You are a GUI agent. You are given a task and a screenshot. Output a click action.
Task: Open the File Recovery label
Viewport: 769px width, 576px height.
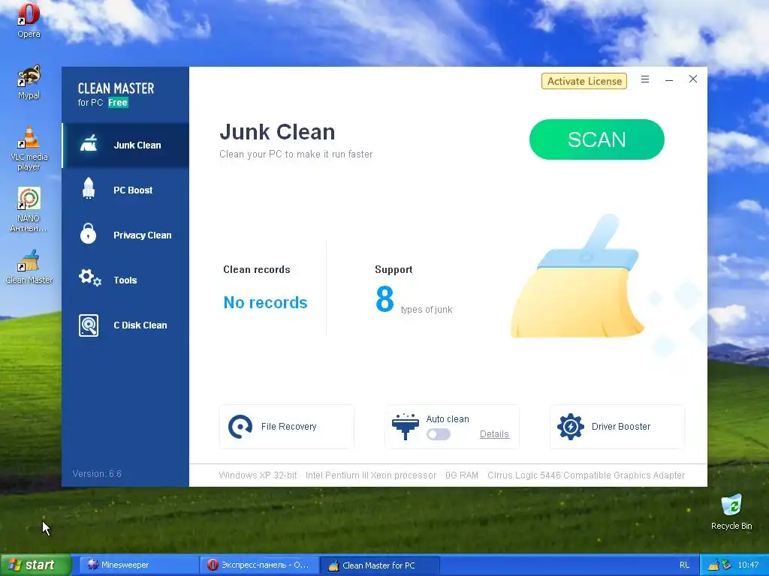[289, 427]
